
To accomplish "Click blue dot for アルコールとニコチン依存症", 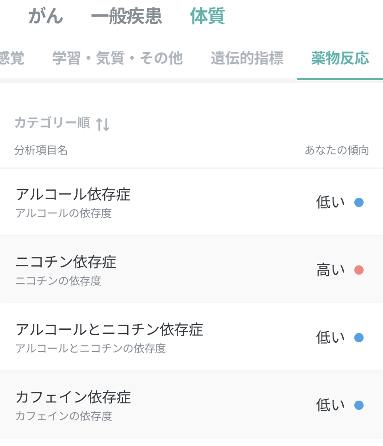I will click(x=359, y=337).
